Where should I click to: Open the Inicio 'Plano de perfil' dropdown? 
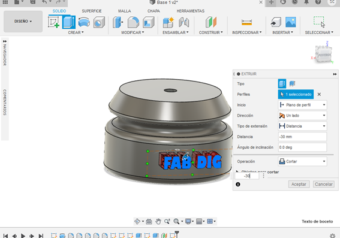(x=302, y=105)
